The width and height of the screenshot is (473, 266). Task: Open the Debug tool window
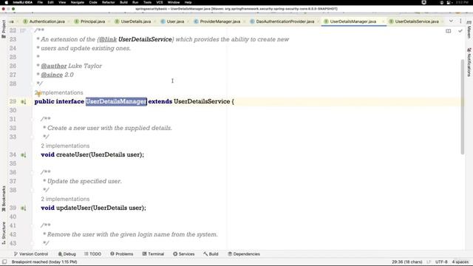67,254
